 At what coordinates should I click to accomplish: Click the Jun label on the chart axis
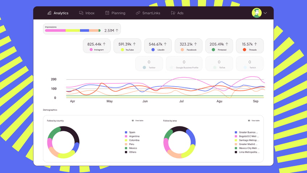145,101
